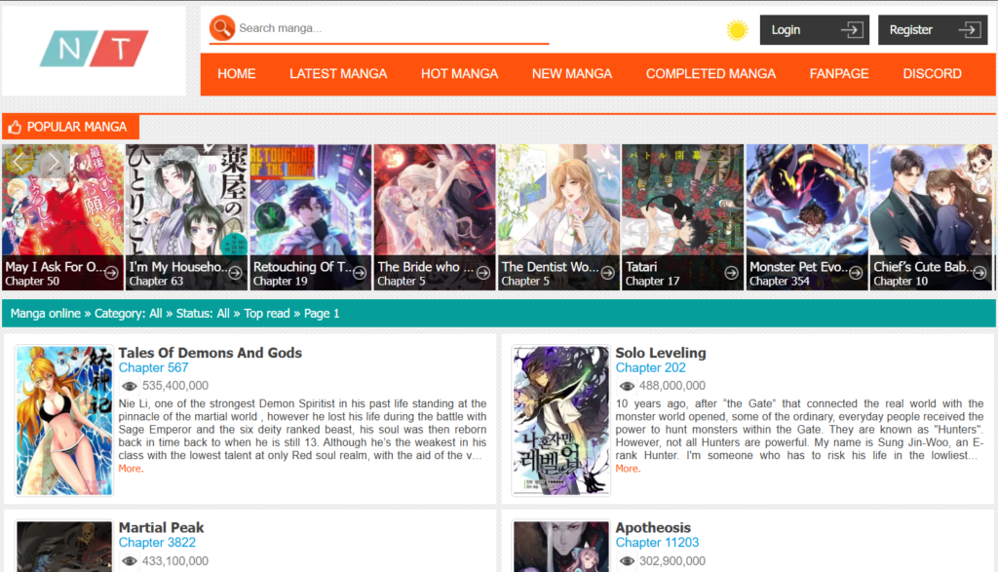Open Apotheosis cover thumbnail
Image resolution: width=998 pixels, height=572 pixels.
click(560, 547)
